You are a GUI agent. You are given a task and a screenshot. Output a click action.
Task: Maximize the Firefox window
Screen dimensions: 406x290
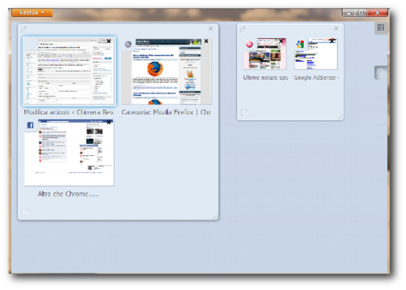pos(361,13)
